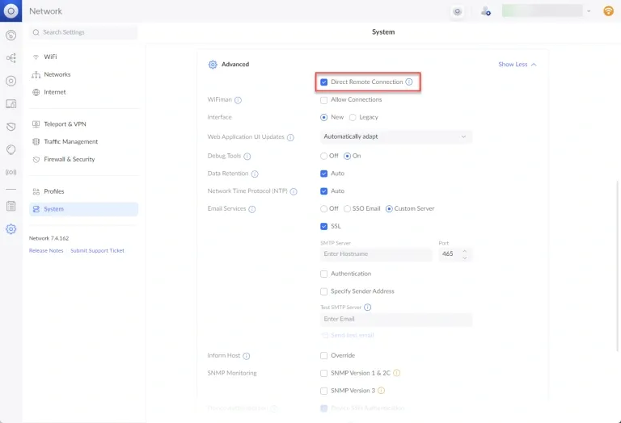Image resolution: width=621 pixels, height=423 pixels.
Task: Click the WiFi status icon at top-right
Action: click(608, 11)
